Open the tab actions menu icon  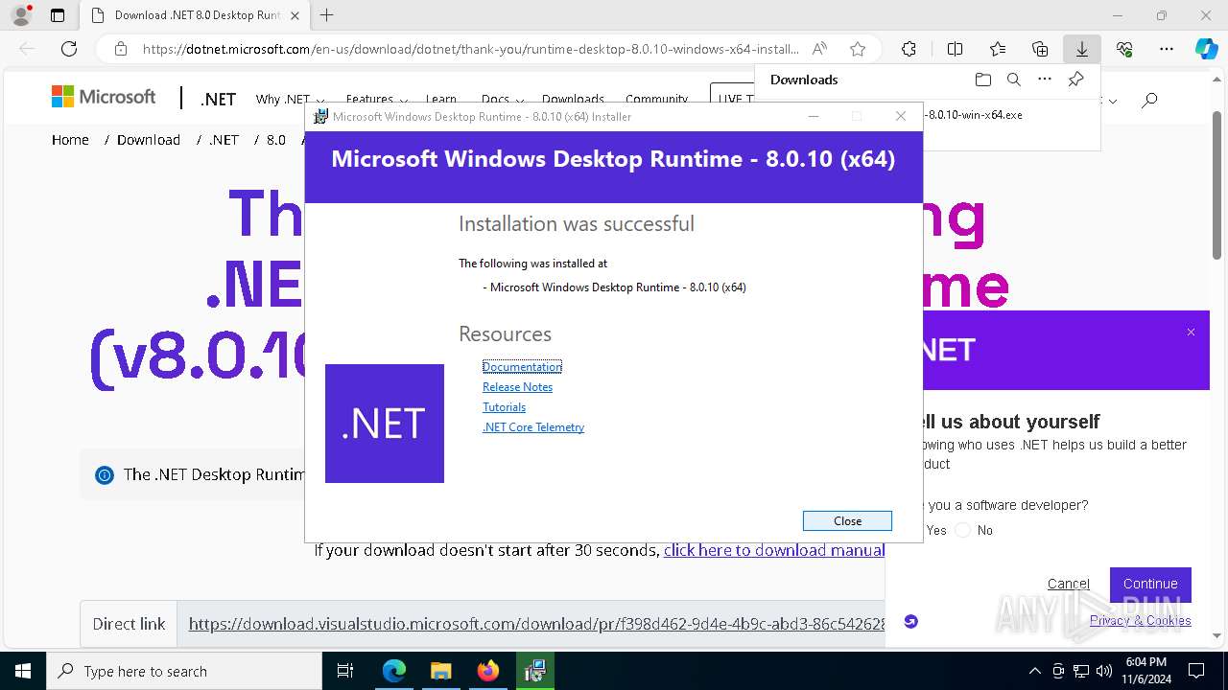[58, 15]
